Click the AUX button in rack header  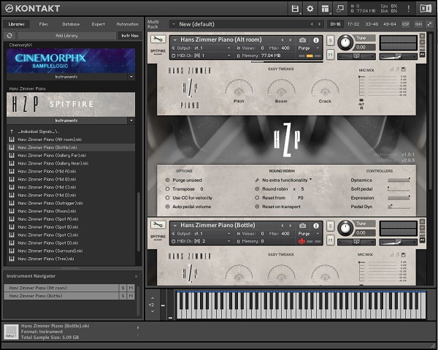tap(418, 24)
